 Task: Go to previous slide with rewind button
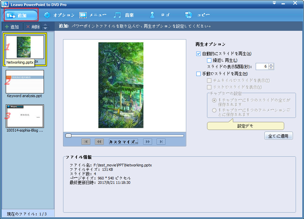coord(99,142)
